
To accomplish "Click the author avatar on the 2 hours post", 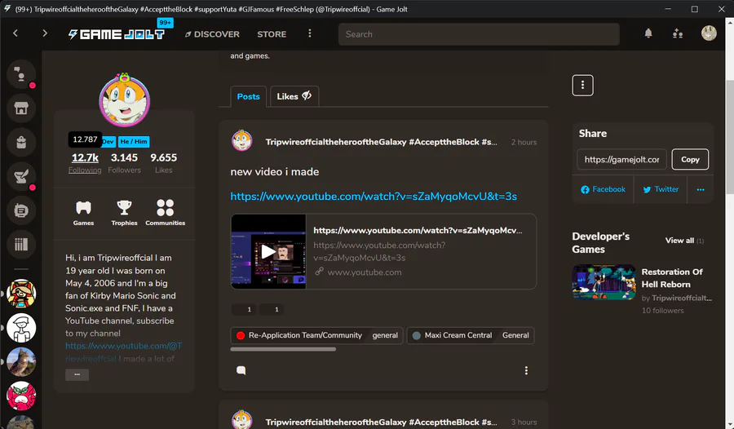I will [242, 141].
